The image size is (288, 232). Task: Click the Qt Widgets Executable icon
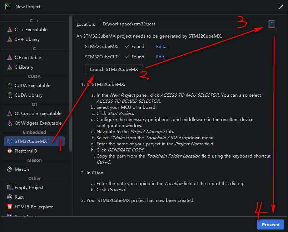(x=10, y=123)
